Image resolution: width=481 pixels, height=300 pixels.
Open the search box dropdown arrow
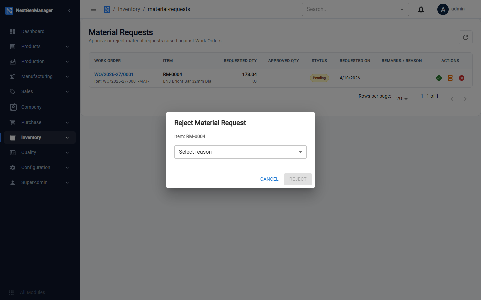(402, 9)
